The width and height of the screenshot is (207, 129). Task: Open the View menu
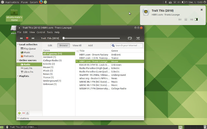pyautogui.click(x=32, y=32)
